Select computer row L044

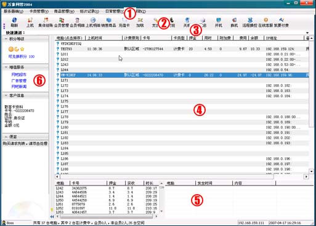coord(182,70)
